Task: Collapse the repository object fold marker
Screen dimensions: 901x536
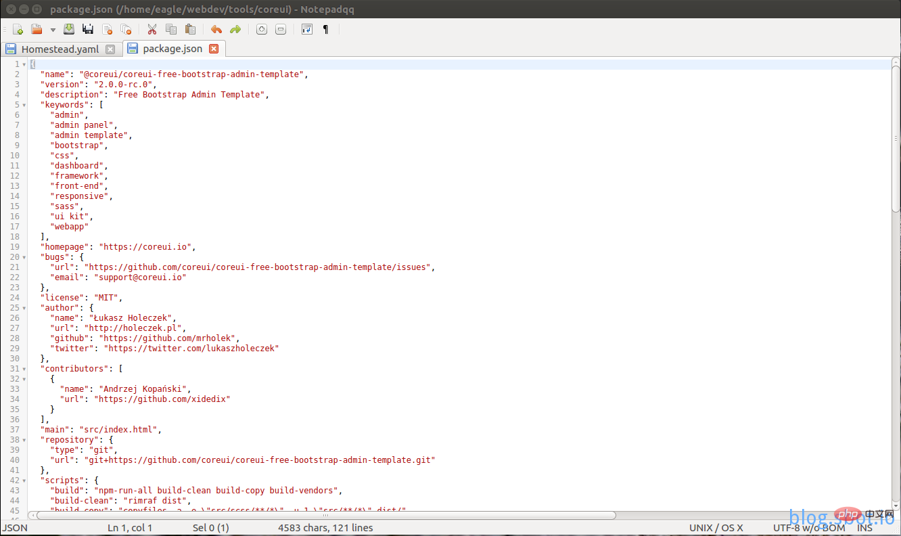Action: click(24, 440)
